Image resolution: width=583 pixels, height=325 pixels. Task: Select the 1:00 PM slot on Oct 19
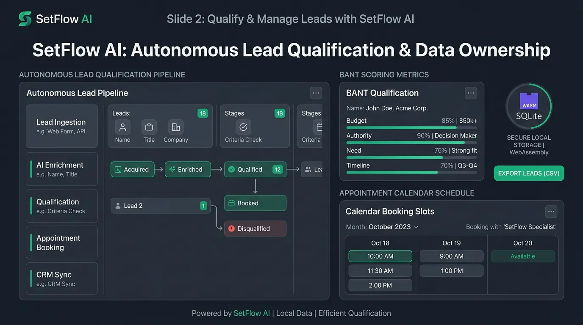[451, 270]
